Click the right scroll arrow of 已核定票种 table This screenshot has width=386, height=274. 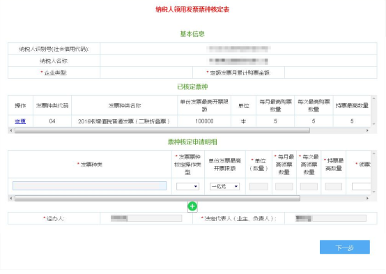(x=367, y=130)
